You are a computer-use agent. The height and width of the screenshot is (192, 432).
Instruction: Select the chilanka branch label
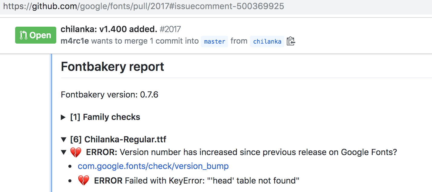(267, 41)
